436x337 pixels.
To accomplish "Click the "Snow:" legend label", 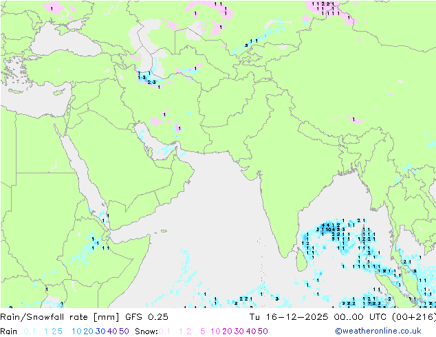I will (x=146, y=331).
